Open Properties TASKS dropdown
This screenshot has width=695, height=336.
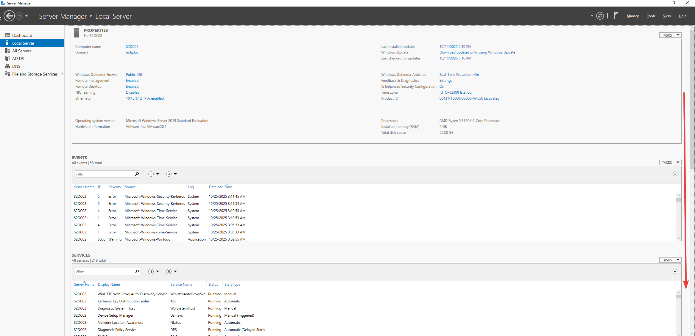pyautogui.click(x=670, y=35)
